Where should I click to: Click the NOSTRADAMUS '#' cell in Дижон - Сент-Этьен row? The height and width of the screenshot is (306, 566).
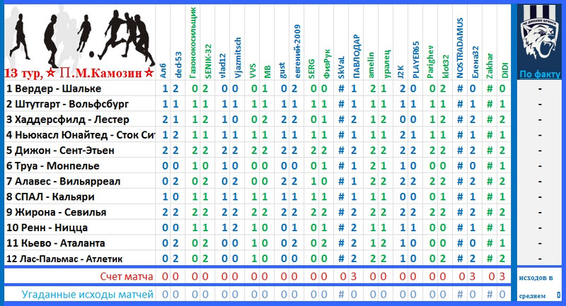pyautogui.click(x=460, y=151)
